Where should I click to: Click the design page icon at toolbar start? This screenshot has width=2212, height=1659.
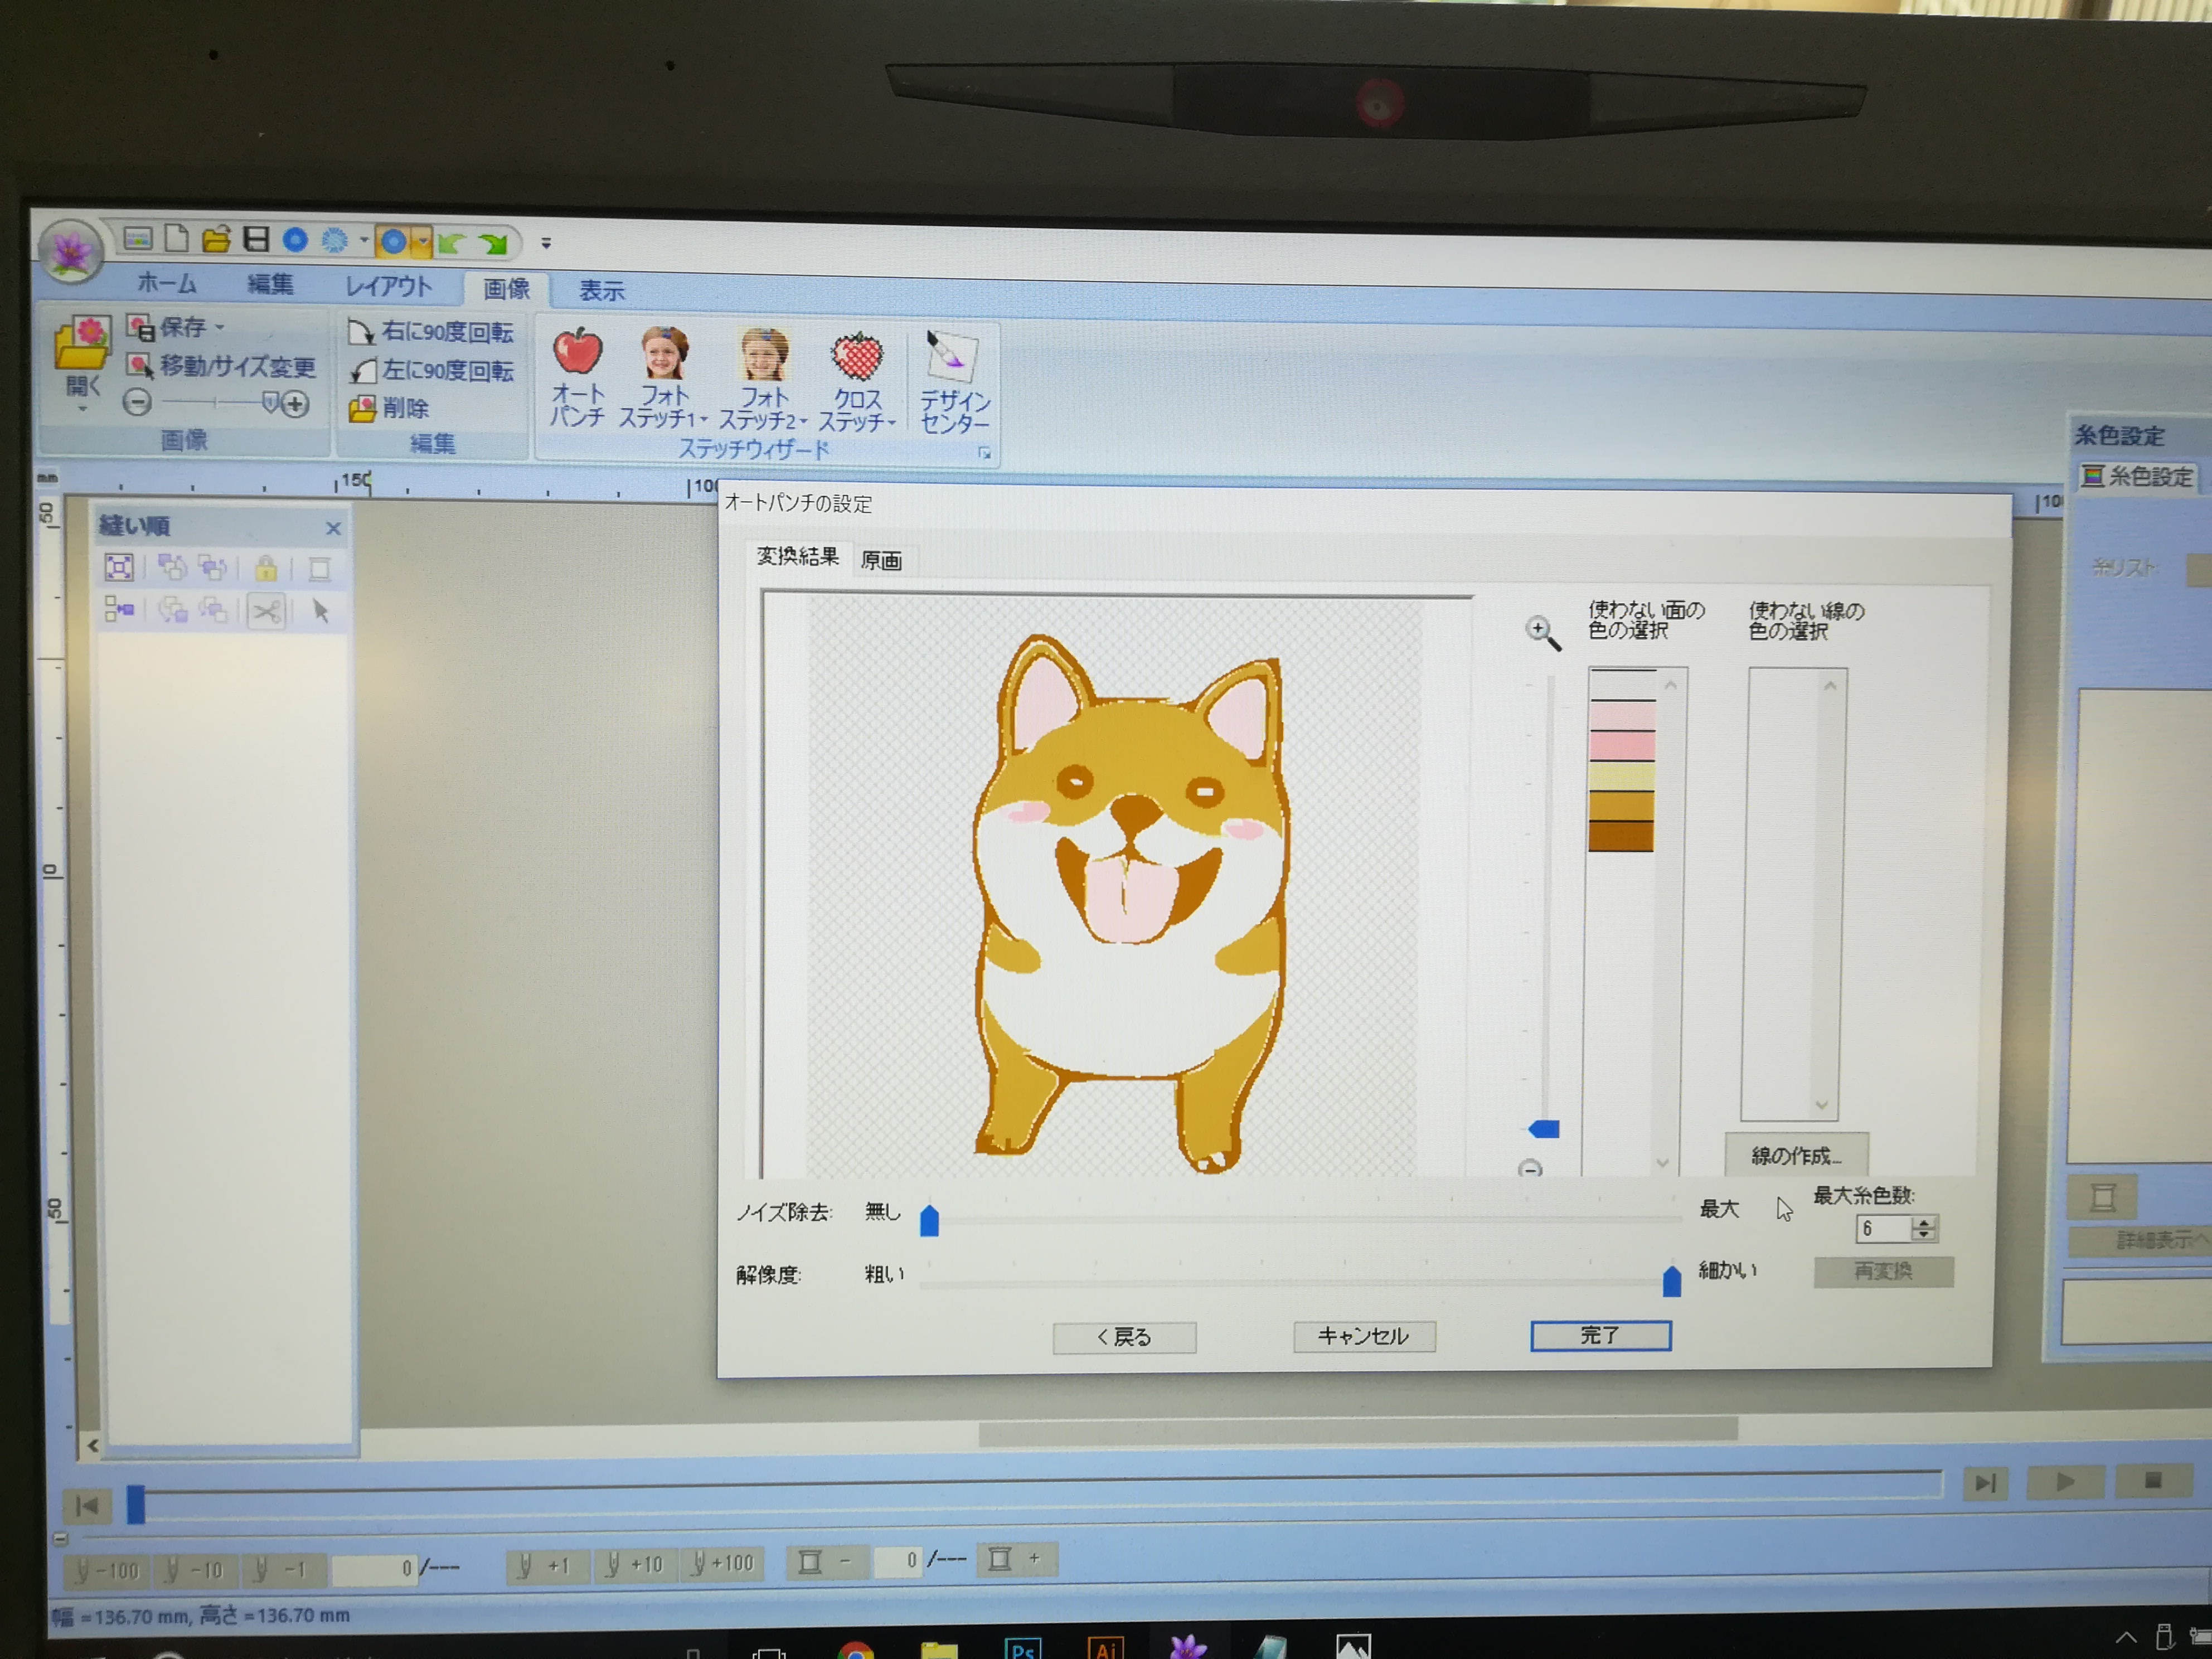pos(137,238)
